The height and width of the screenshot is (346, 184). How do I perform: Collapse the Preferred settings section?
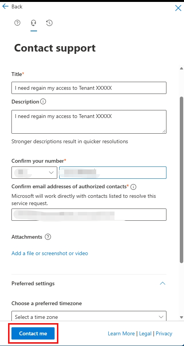pyautogui.click(x=162, y=283)
